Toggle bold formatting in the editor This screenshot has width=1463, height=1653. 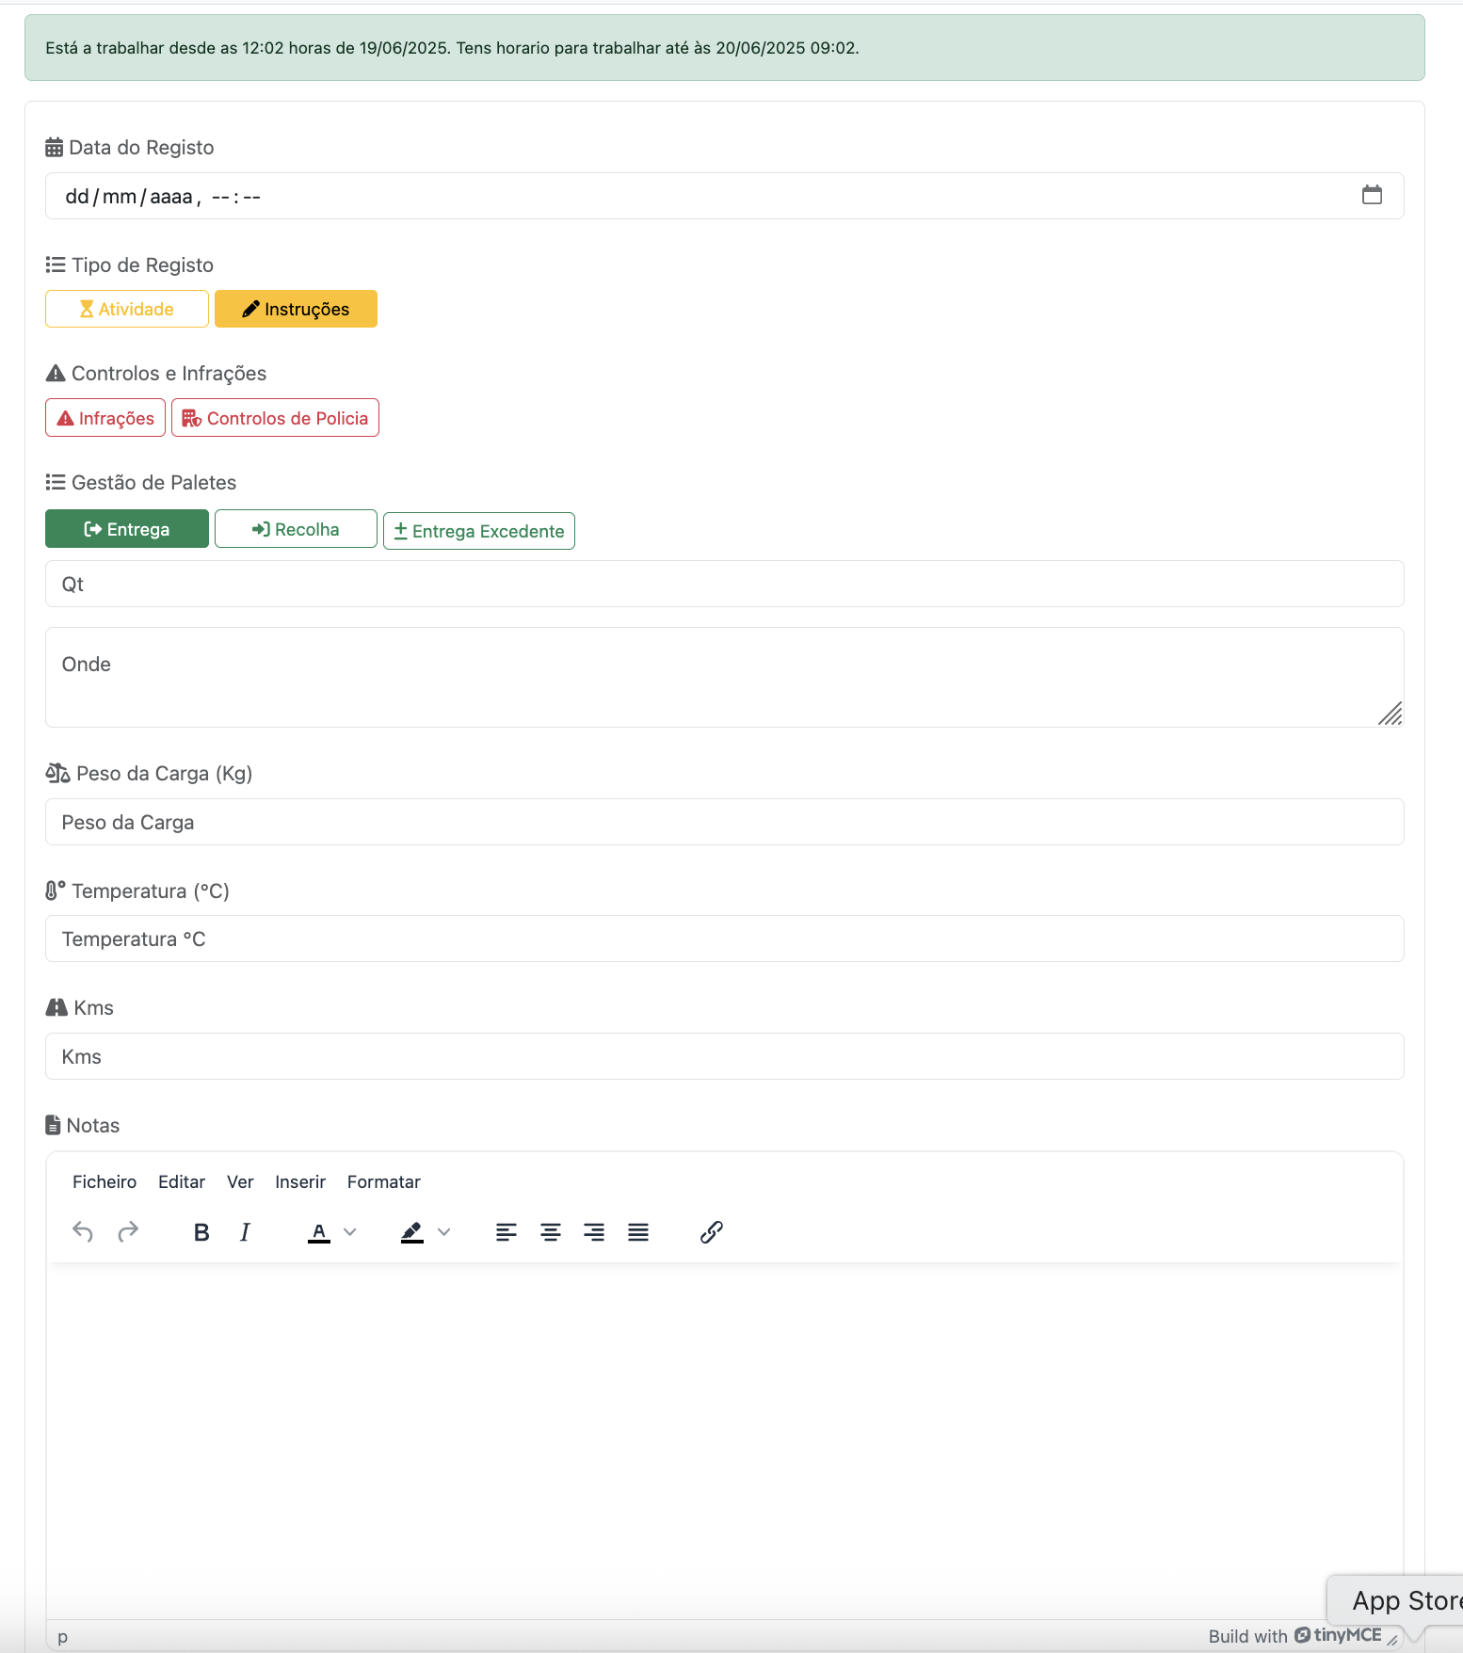[201, 1231]
